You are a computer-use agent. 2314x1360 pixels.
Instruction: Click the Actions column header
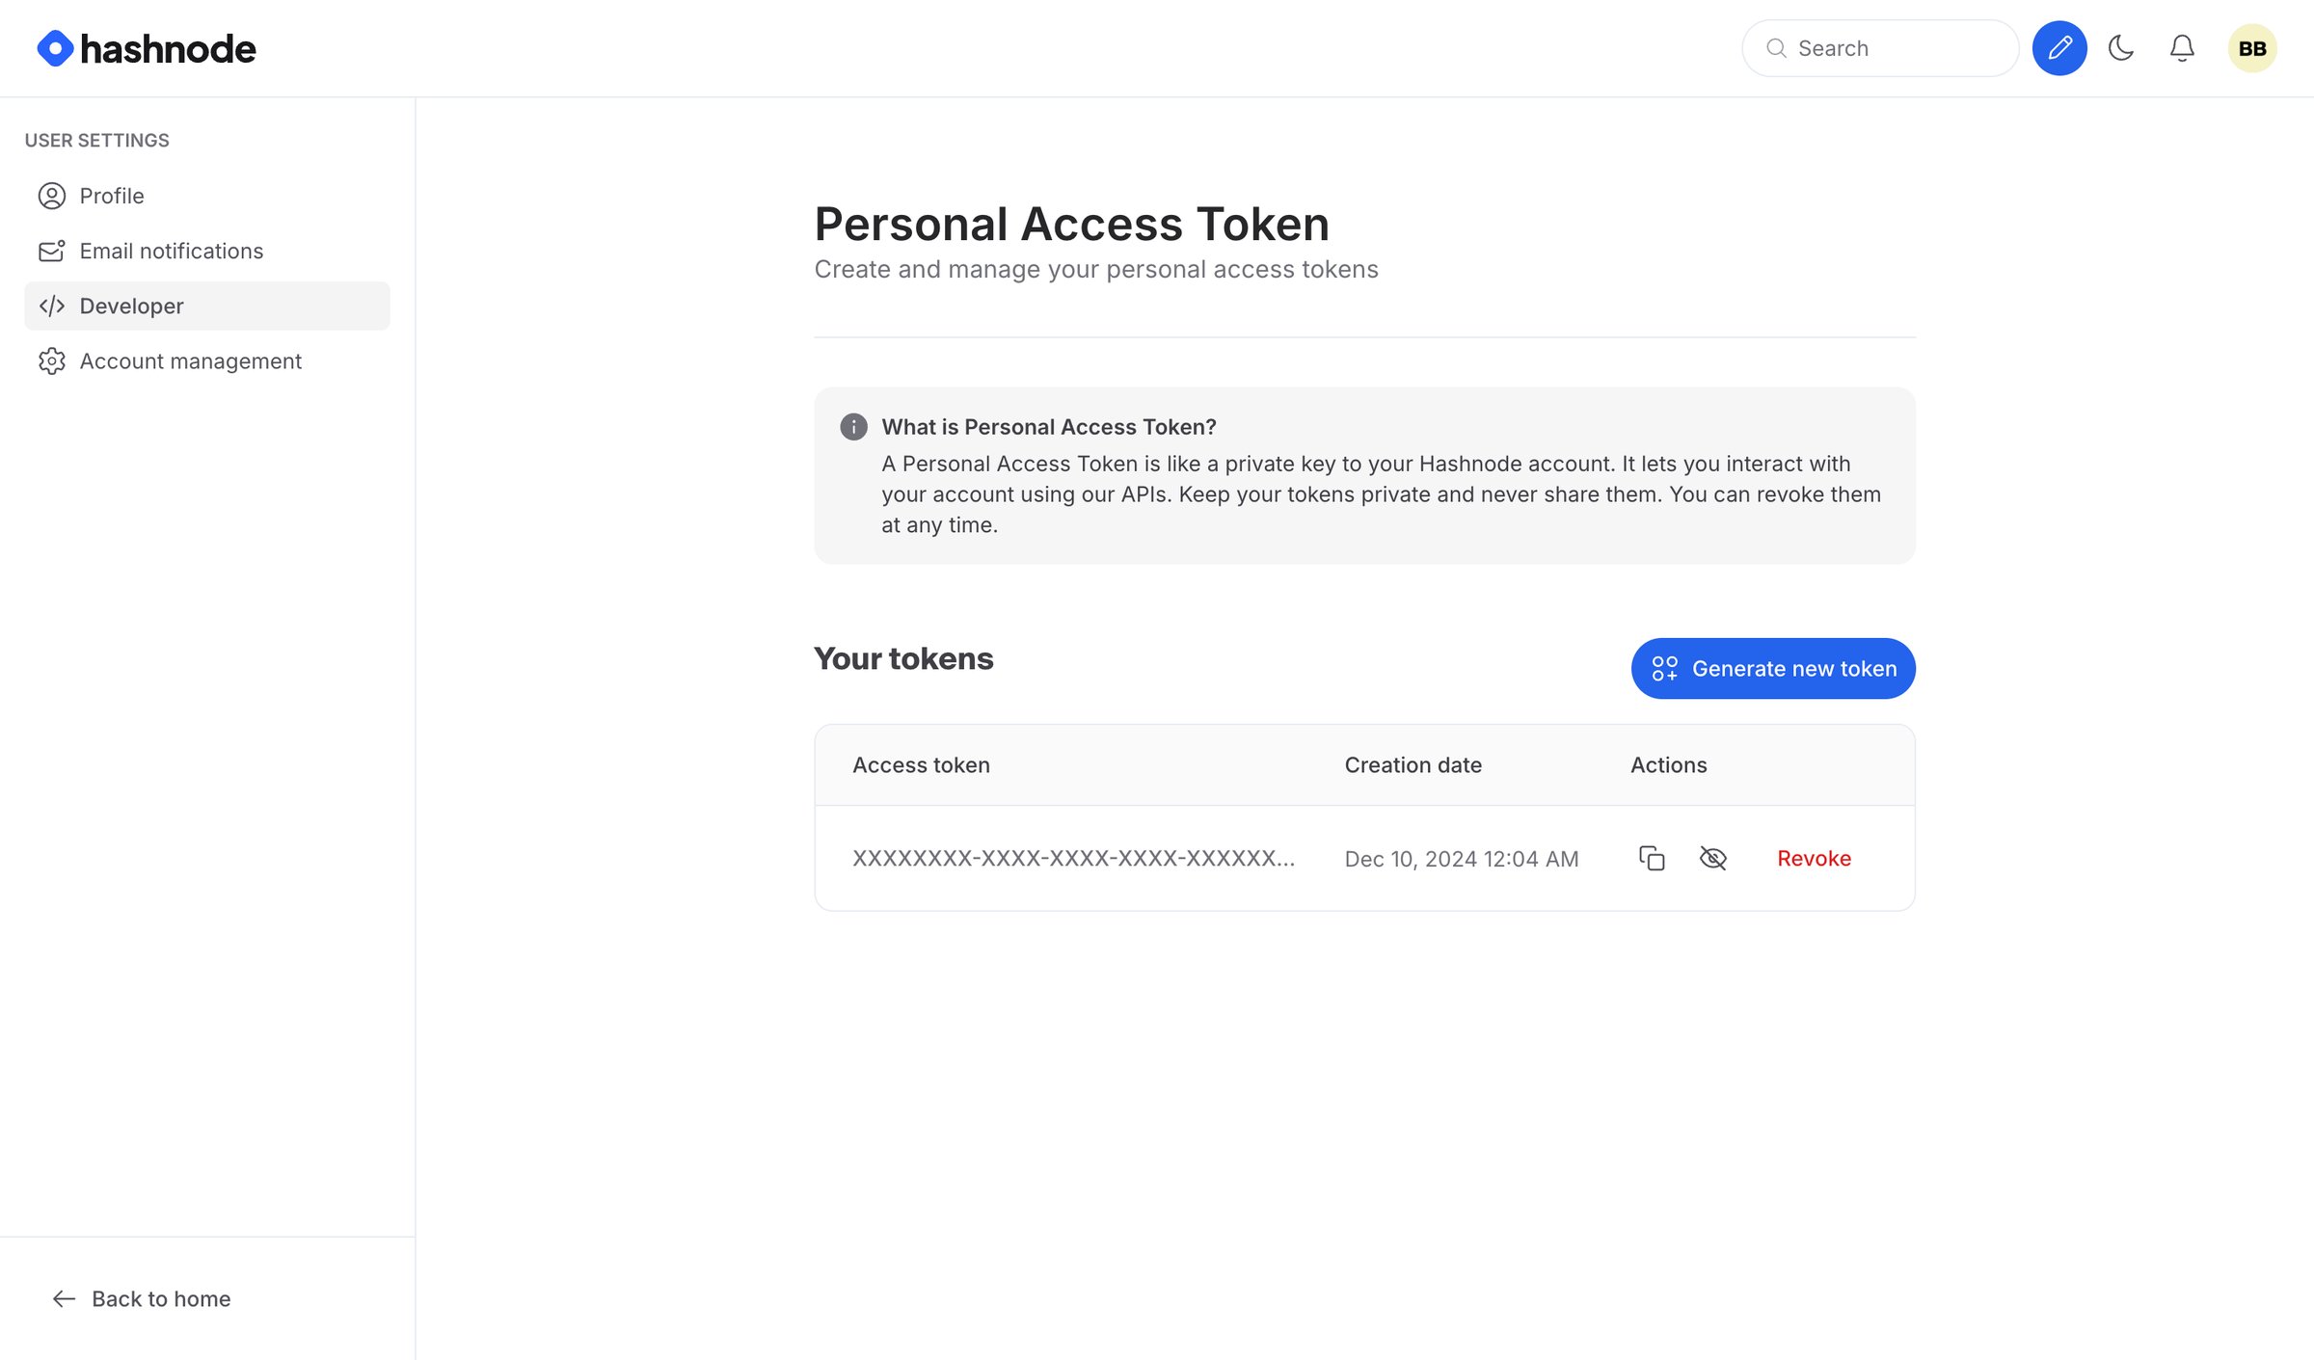(x=1669, y=764)
